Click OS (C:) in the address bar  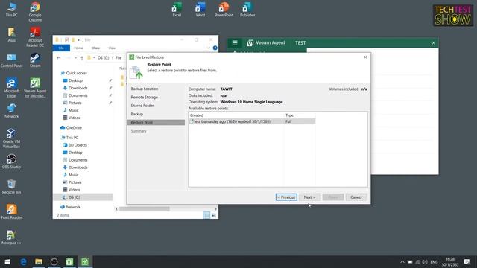click(103, 58)
